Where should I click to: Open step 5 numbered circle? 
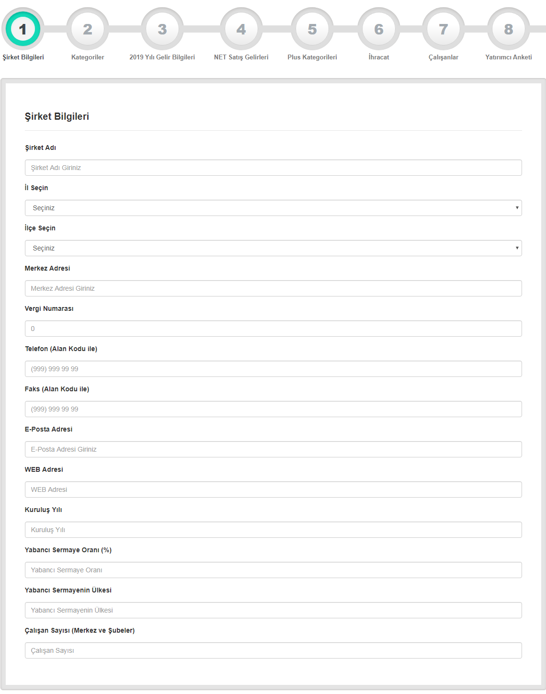click(312, 29)
